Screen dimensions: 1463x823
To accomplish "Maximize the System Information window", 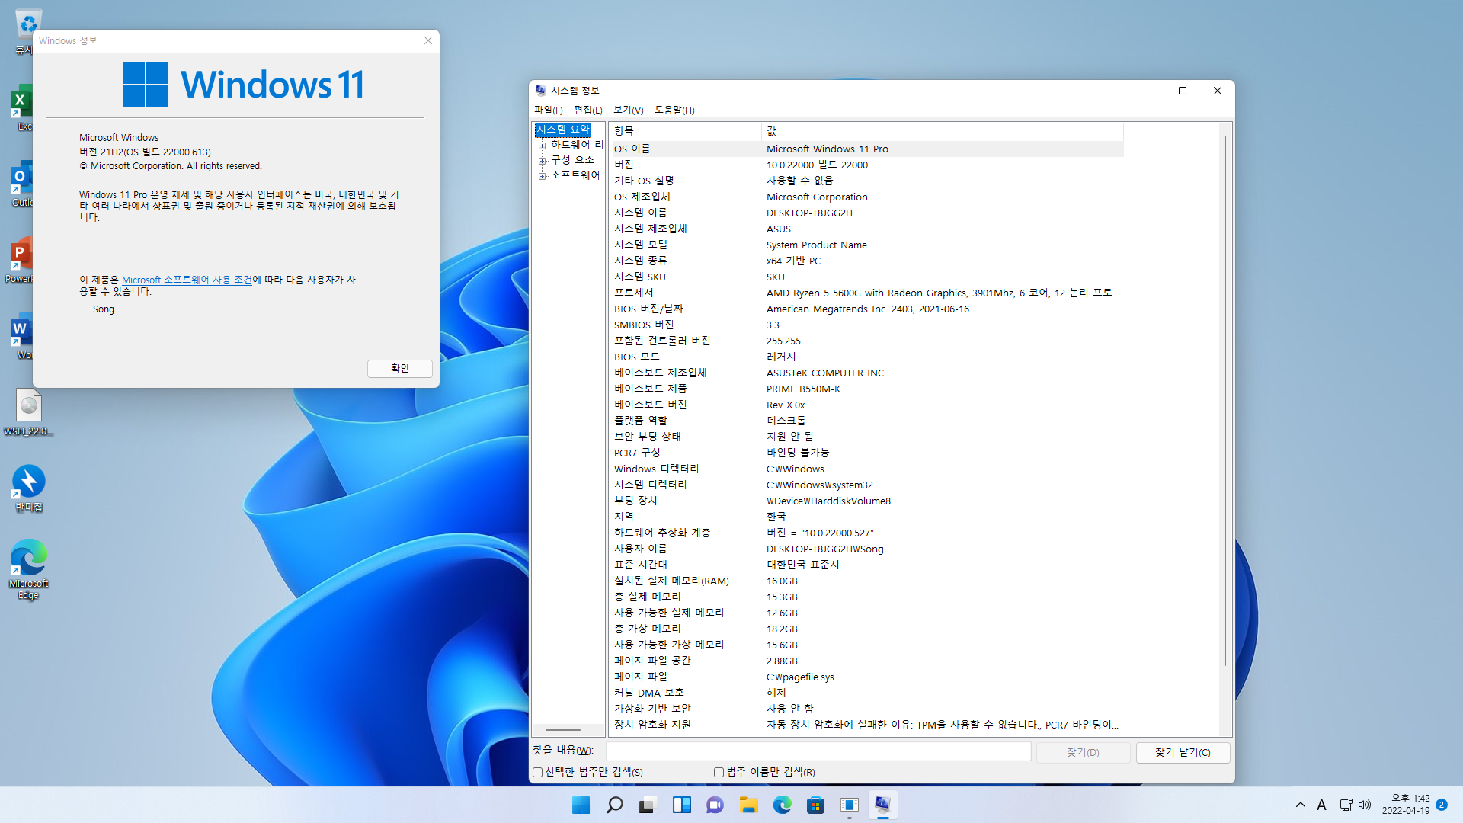I will pos(1183,91).
